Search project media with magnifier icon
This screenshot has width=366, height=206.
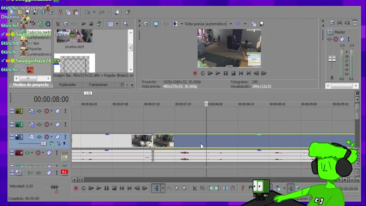click(x=126, y=24)
